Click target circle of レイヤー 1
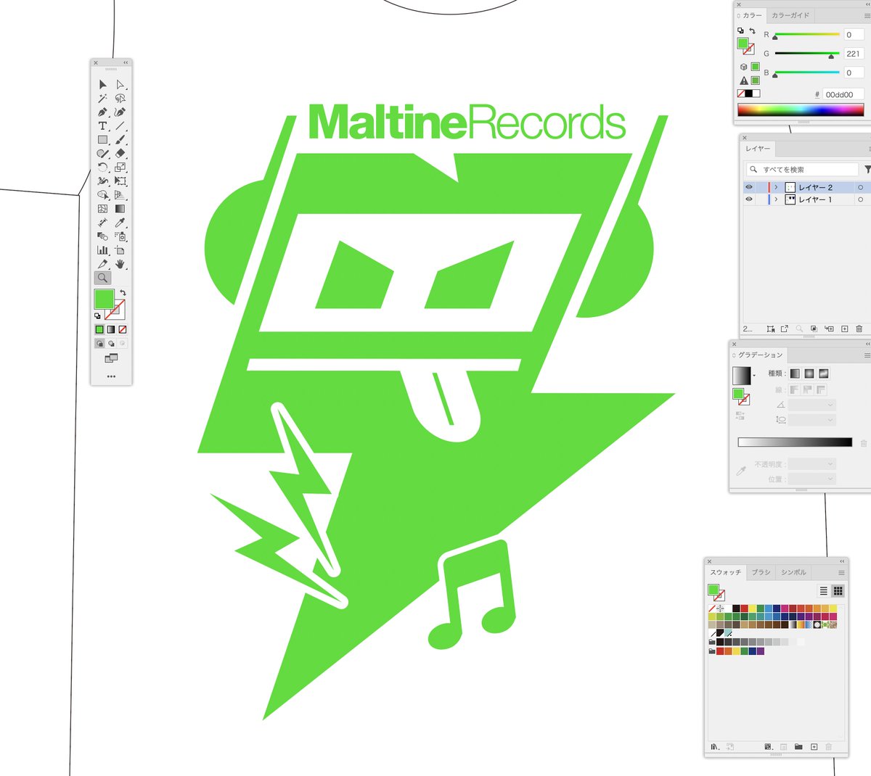The image size is (871, 776). tap(861, 199)
